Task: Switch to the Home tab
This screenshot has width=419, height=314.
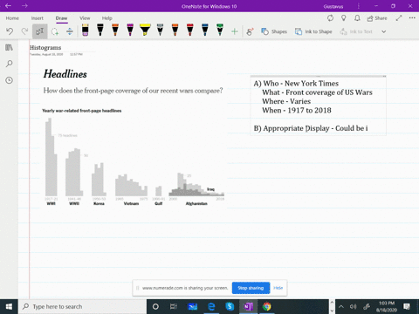Action: [x=12, y=18]
